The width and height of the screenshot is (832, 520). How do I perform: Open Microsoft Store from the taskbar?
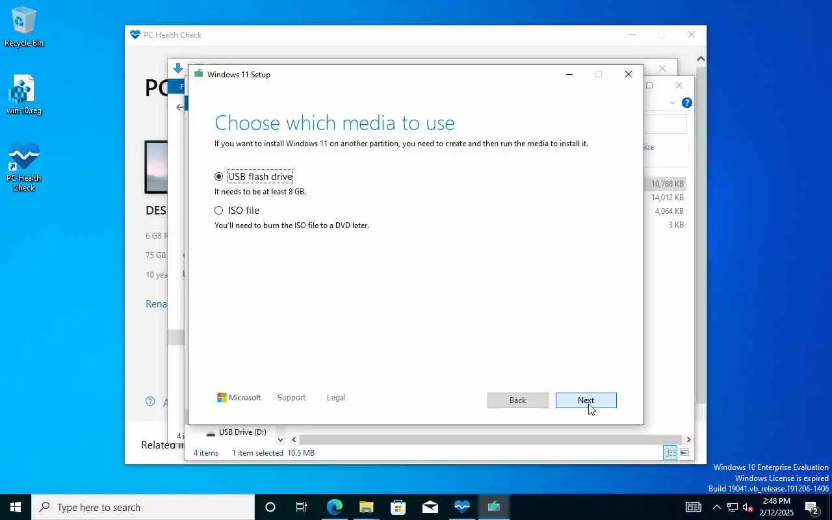point(398,507)
